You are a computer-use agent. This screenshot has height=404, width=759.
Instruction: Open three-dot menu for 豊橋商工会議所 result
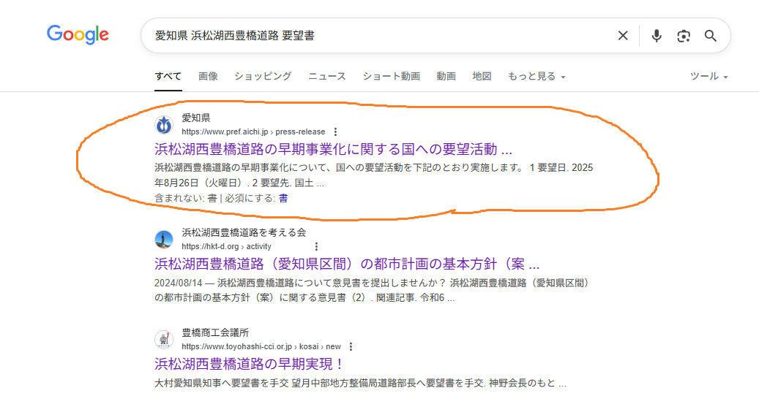[x=351, y=347]
